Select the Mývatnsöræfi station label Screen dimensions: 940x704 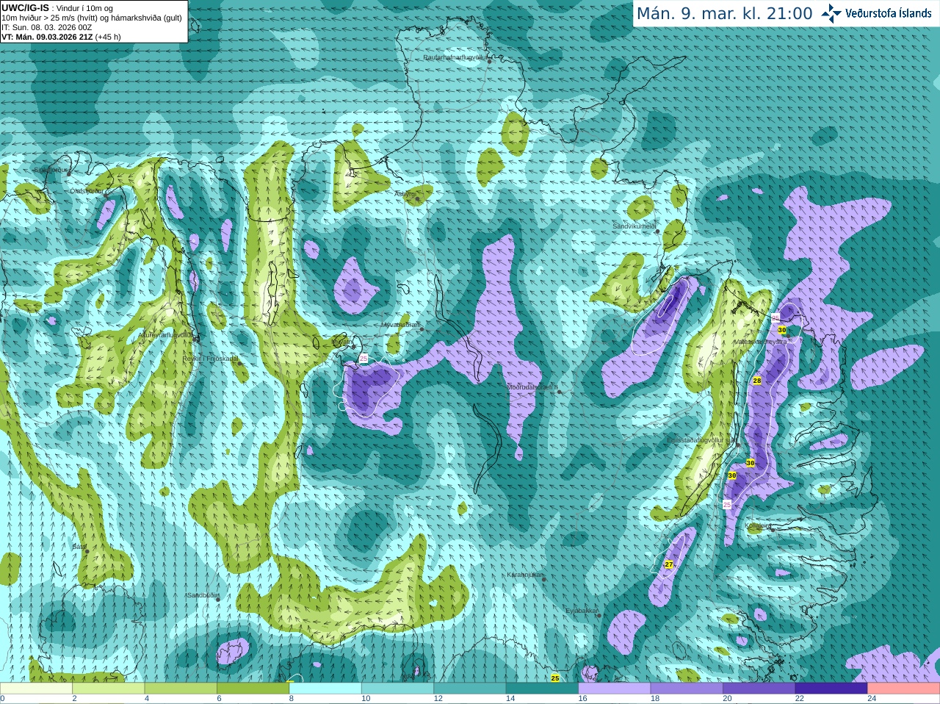click(400, 324)
